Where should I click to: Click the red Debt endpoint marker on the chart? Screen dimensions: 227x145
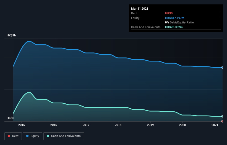click(222, 121)
